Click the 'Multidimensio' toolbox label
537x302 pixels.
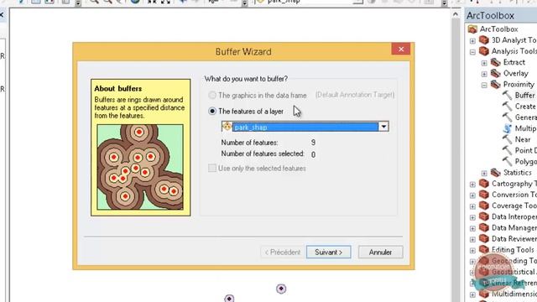point(514,294)
